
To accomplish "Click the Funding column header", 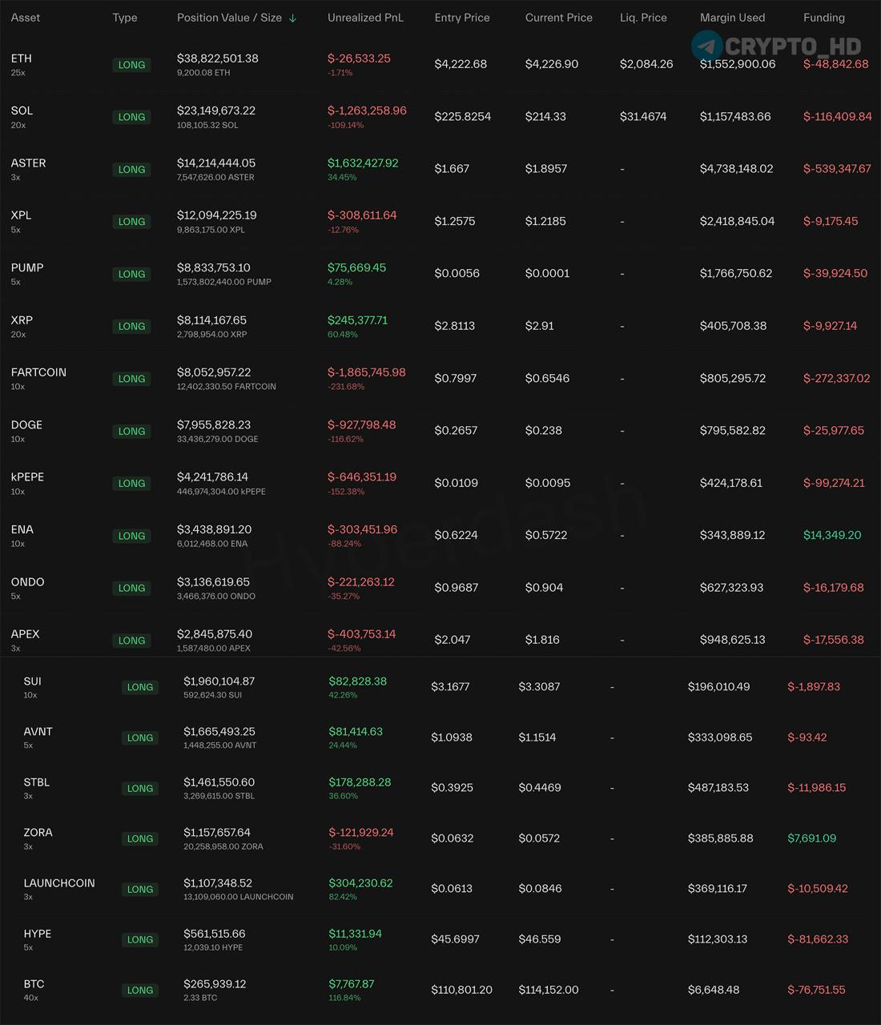I will pos(823,18).
